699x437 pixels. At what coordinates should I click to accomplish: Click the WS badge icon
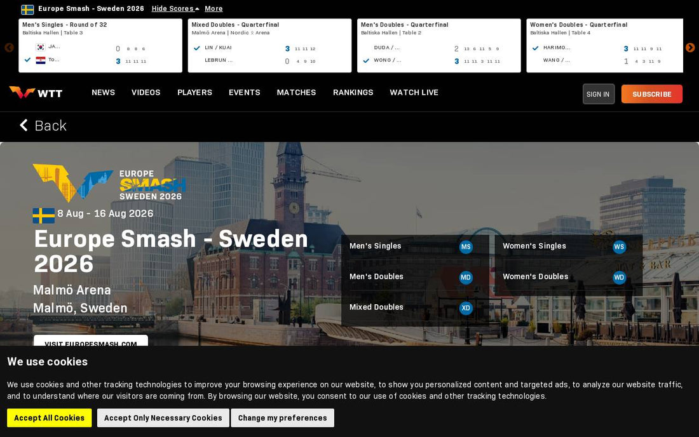pos(619,247)
